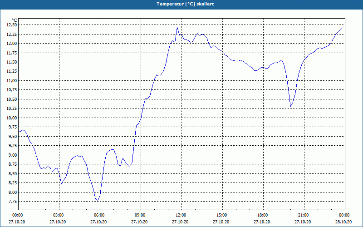This screenshot has width=363, height=227.
Task: Pick the 8,25 y-axis label
Action: click(12, 183)
